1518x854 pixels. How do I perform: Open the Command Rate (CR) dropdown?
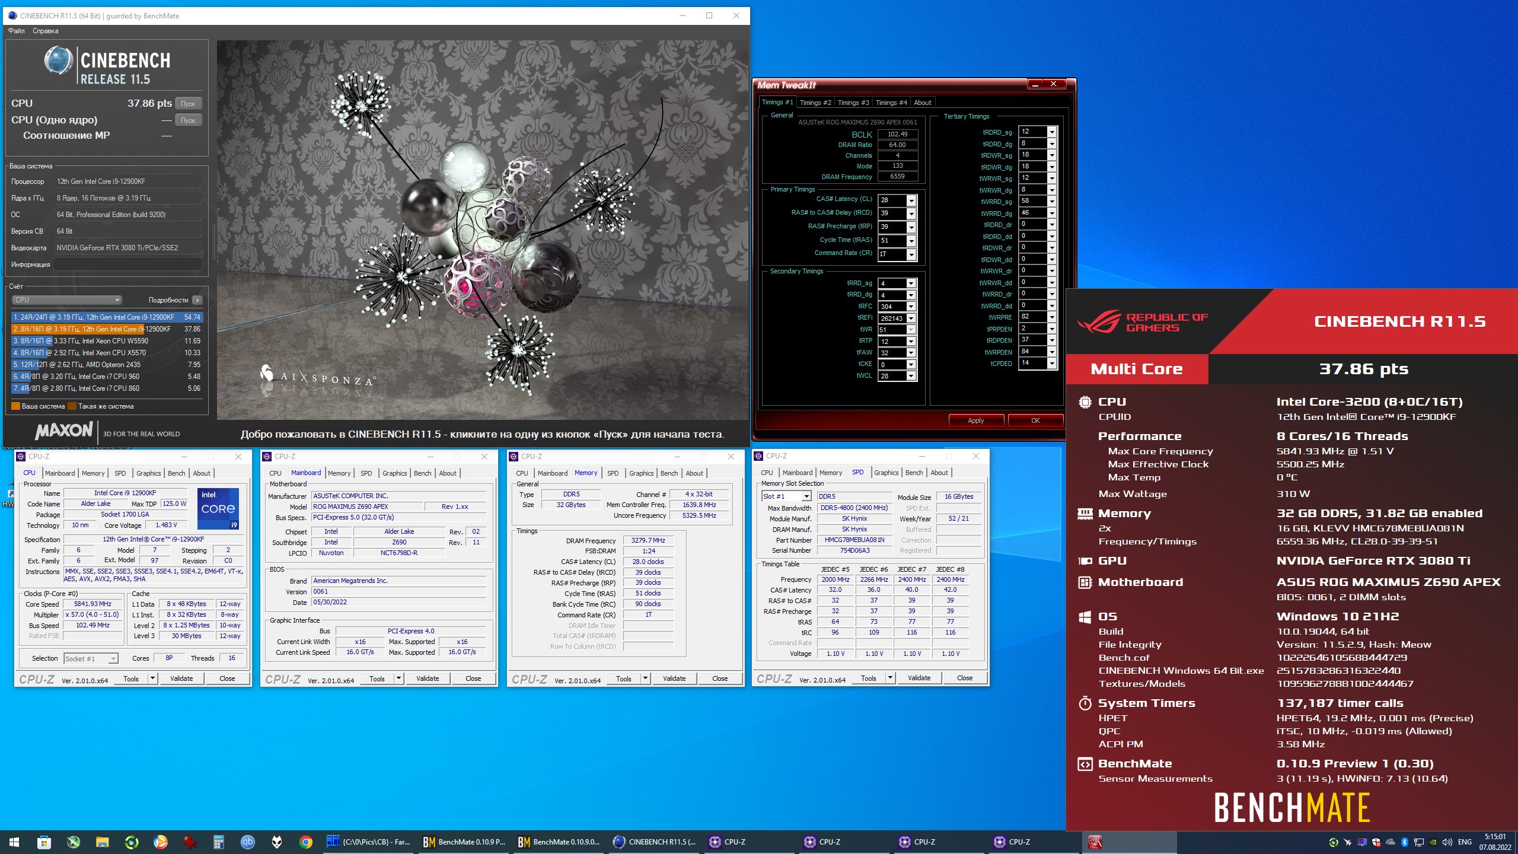[911, 254]
